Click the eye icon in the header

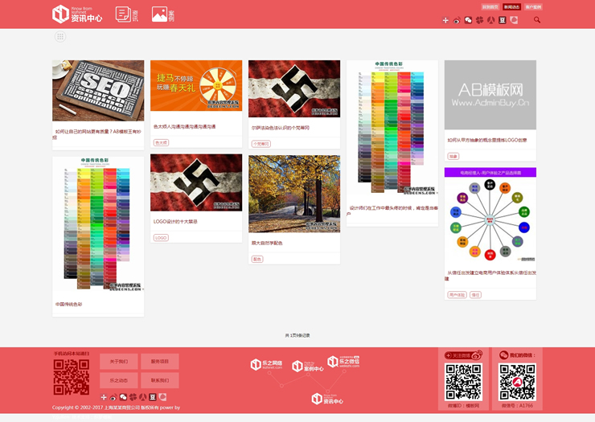(x=457, y=20)
